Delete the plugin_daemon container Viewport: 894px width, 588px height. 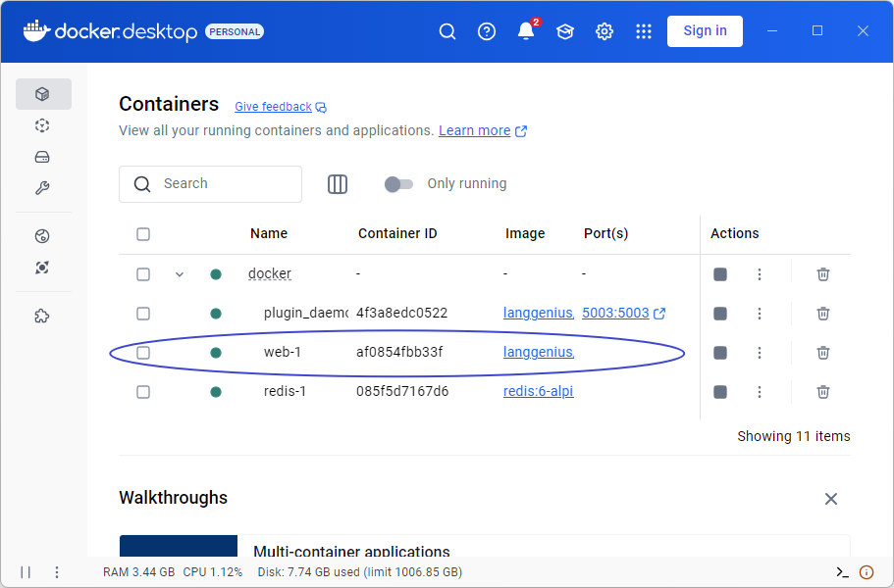(x=822, y=314)
